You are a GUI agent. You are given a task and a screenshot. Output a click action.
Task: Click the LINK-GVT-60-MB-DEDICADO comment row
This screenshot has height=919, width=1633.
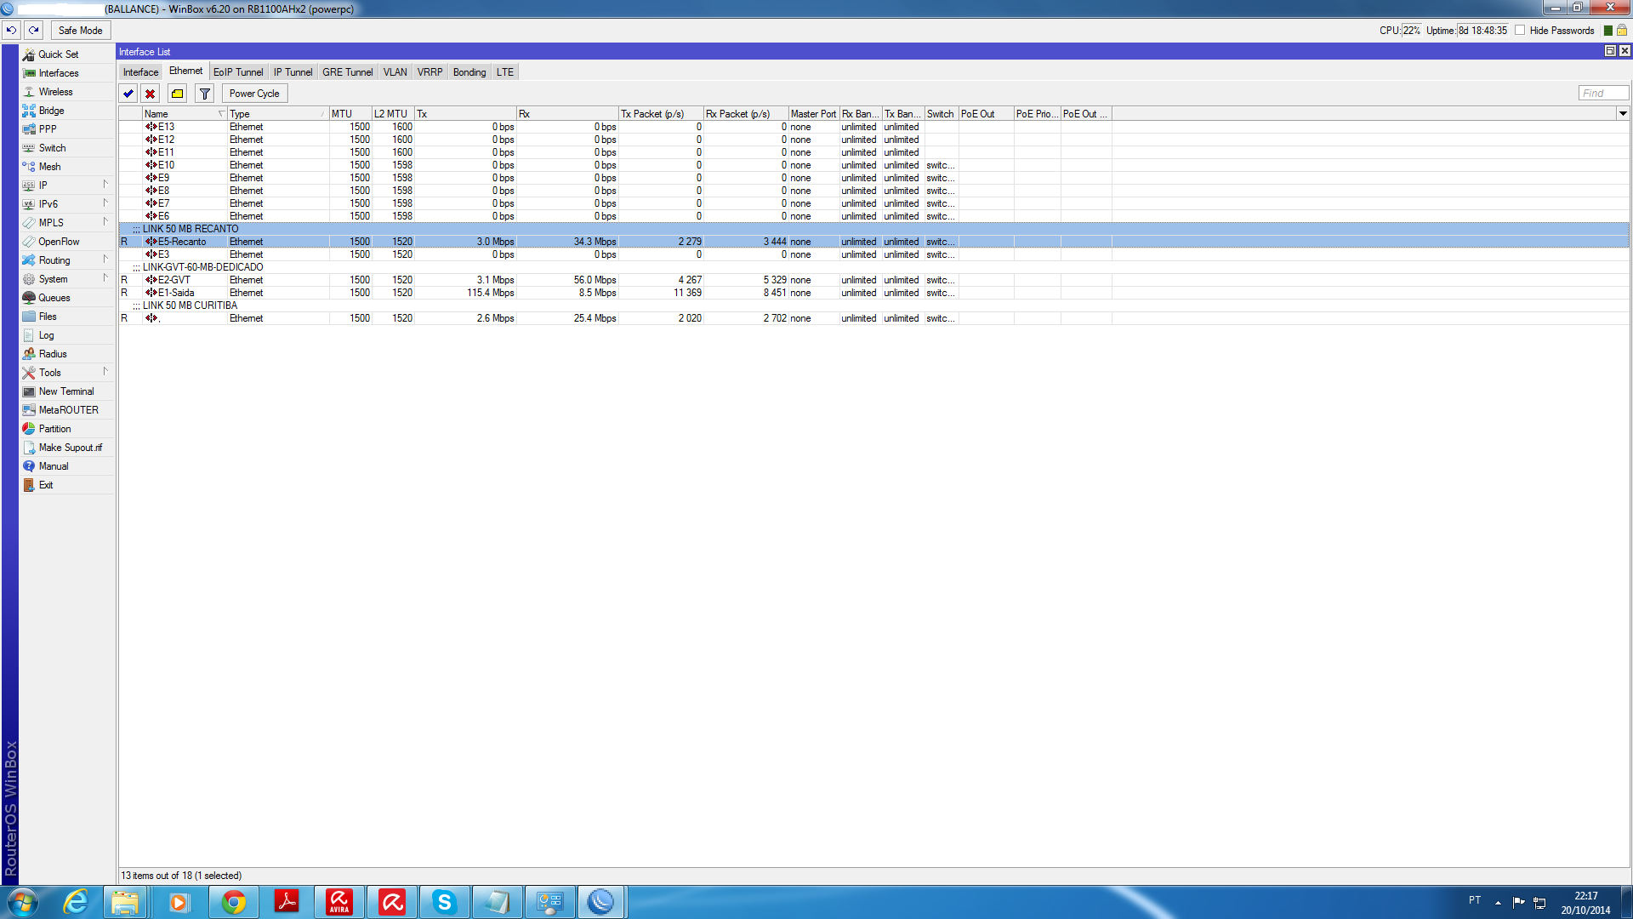[x=873, y=267]
